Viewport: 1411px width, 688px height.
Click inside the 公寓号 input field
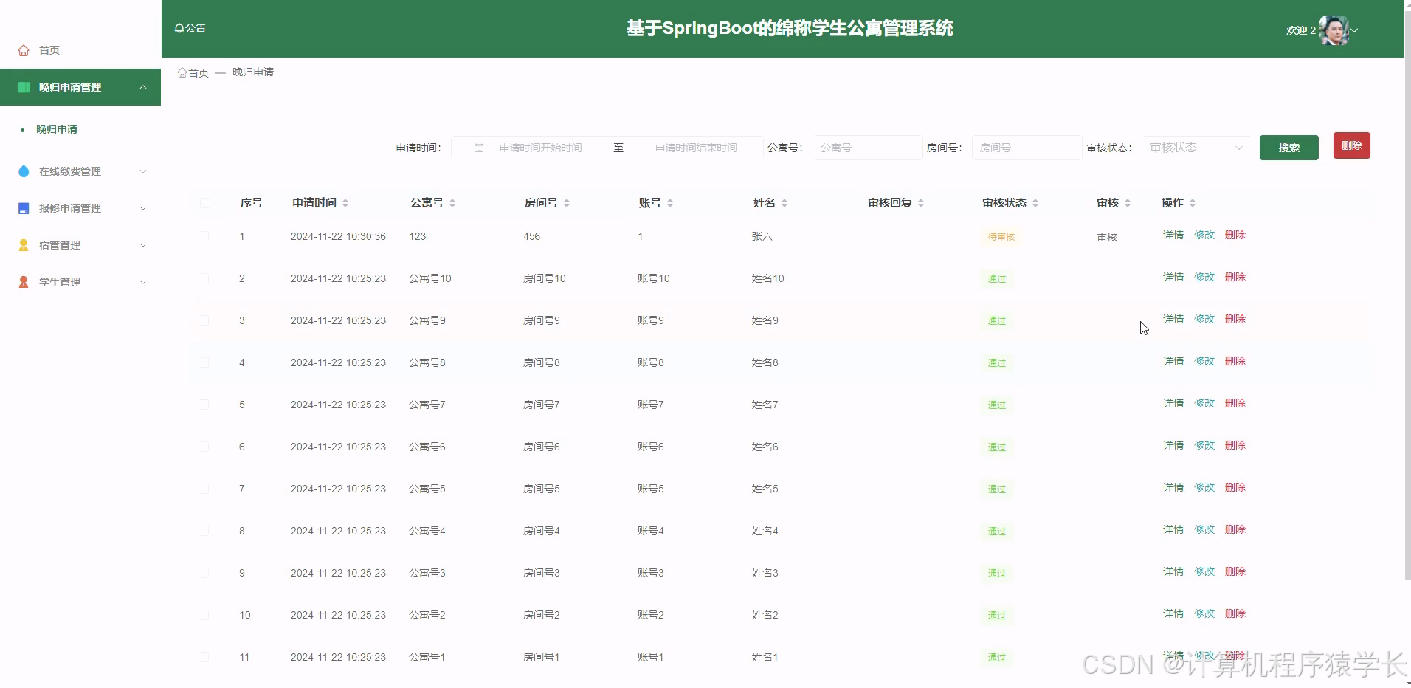pos(866,147)
